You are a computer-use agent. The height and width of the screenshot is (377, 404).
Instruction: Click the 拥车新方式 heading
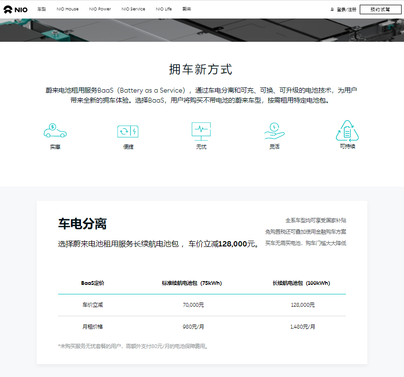point(201,69)
